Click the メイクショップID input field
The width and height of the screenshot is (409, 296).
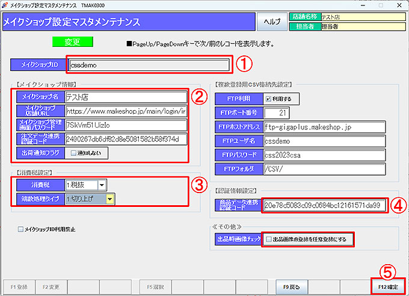[x=149, y=65]
